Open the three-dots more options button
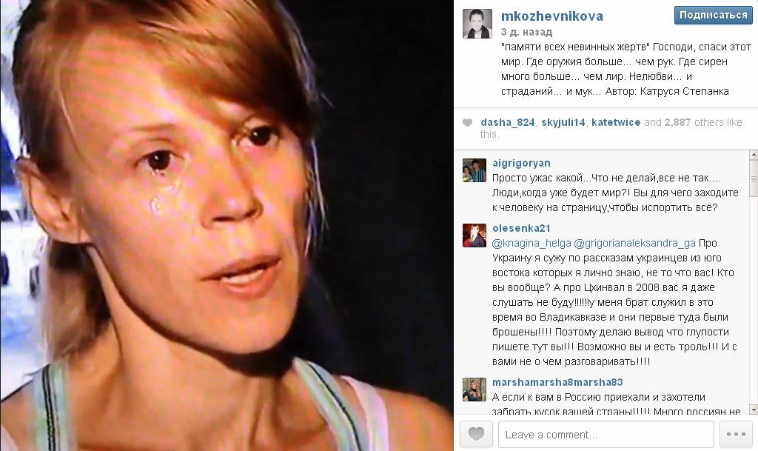 736,434
